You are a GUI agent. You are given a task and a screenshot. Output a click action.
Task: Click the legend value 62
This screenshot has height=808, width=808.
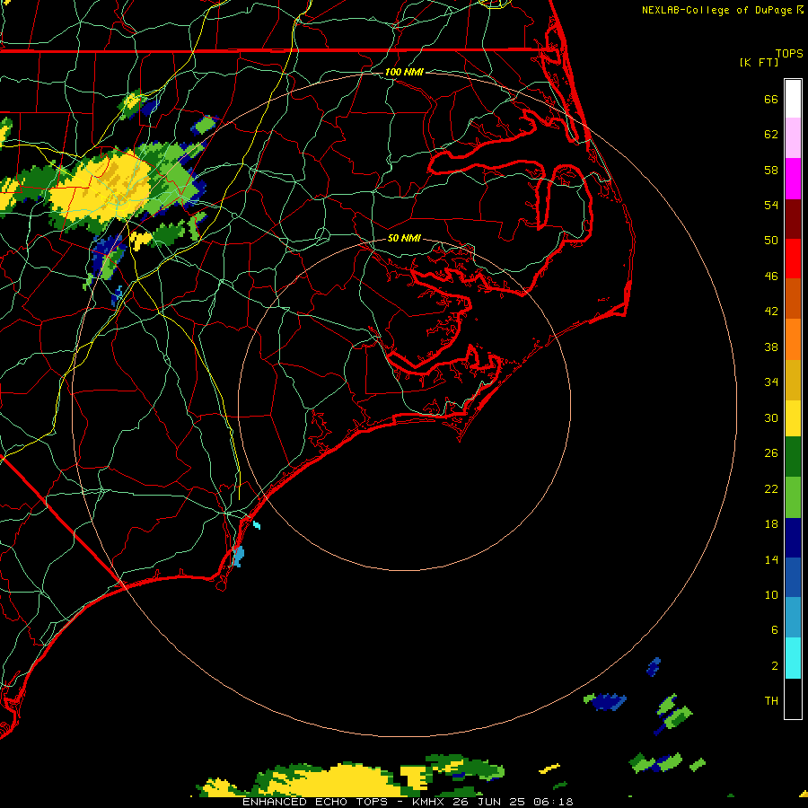coord(771,135)
